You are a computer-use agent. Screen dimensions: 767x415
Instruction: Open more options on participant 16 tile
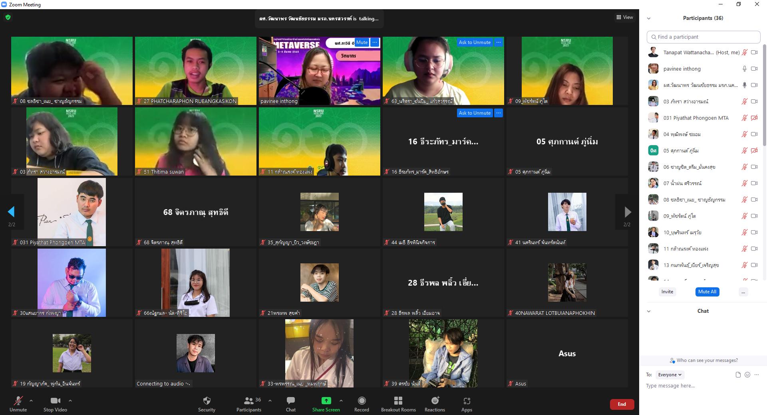point(499,113)
